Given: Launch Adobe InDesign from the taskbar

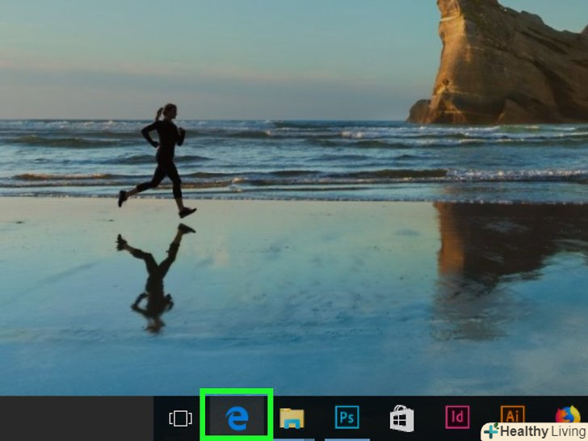Looking at the screenshot, I should (456, 418).
